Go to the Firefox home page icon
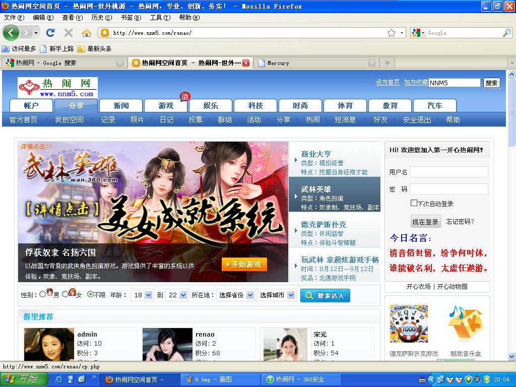 [86, 33]
